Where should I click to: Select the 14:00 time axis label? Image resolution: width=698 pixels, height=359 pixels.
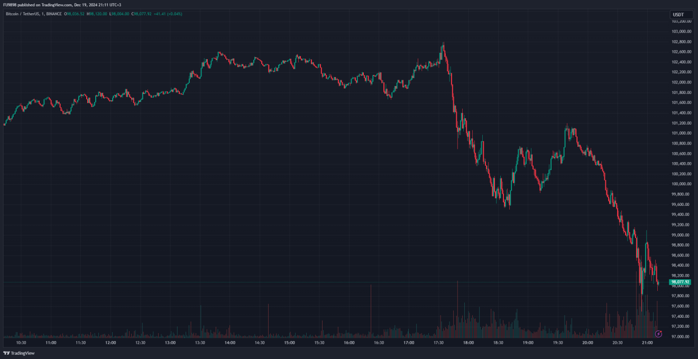coord(229,343)
